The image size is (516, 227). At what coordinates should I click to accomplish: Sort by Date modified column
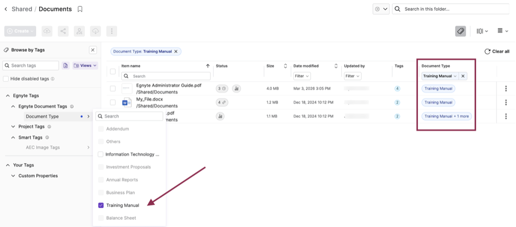tap(336, 66)
